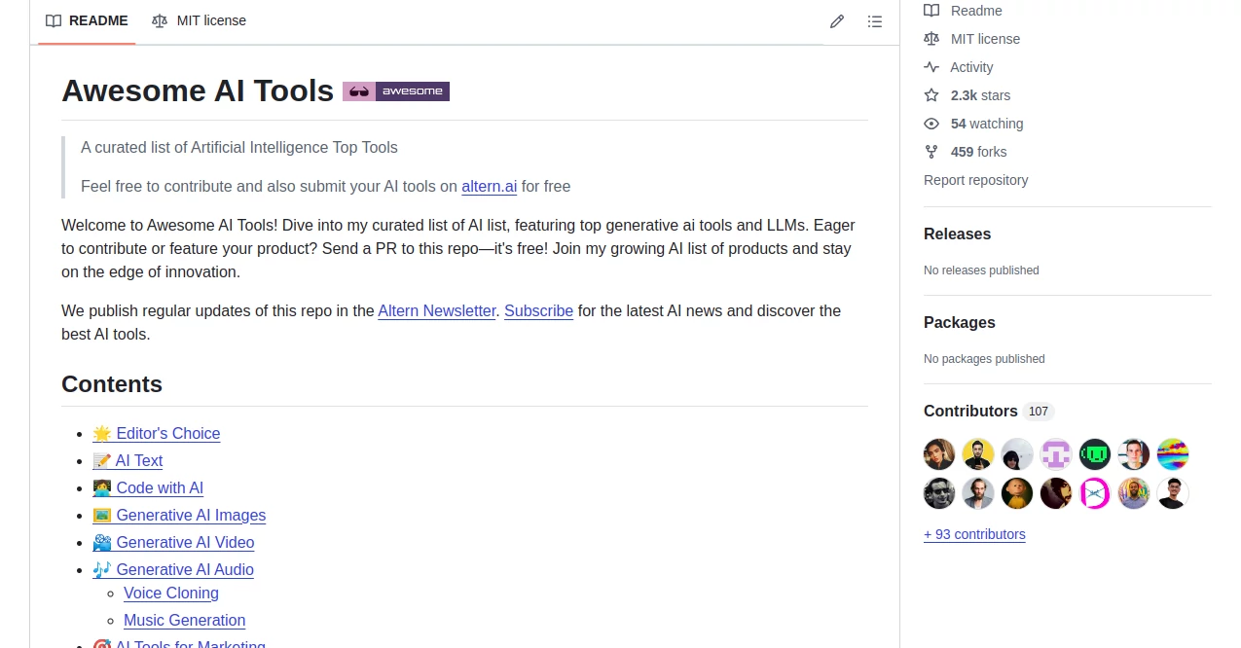The width and height of the screenshot is (1241, 648).
Task: Open the yellow-background contributor avatar
Action: click(978, 454)
